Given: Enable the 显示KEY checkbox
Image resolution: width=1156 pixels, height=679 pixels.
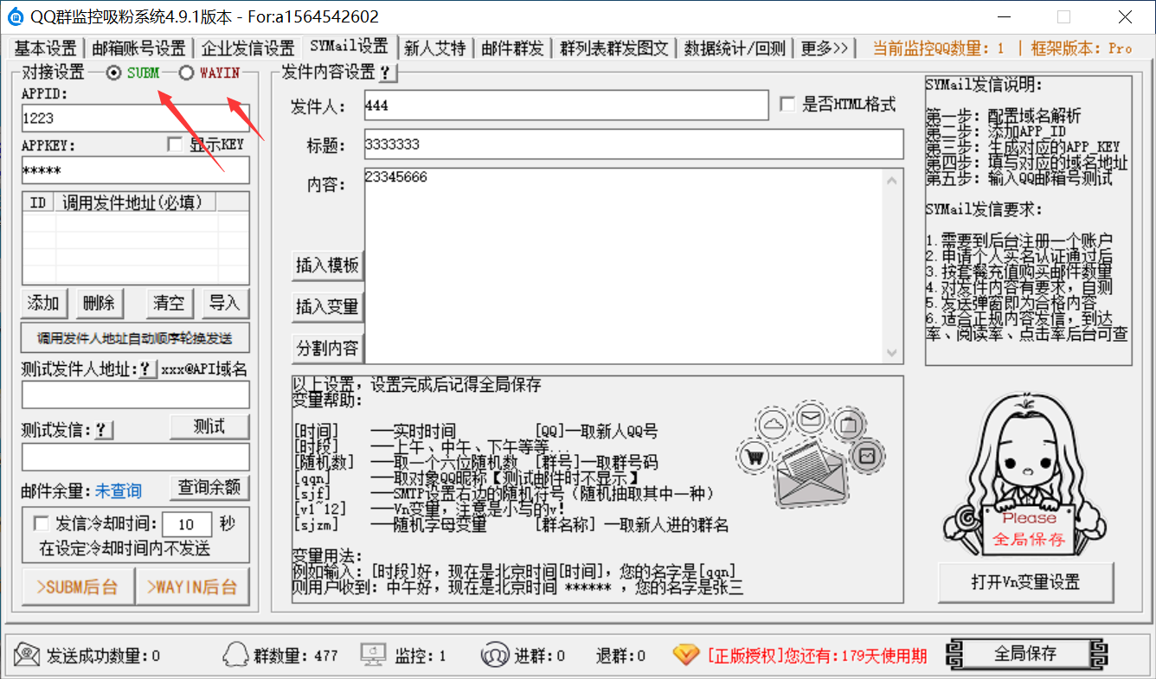Looking at the screenshot, I should pos(174,144).
